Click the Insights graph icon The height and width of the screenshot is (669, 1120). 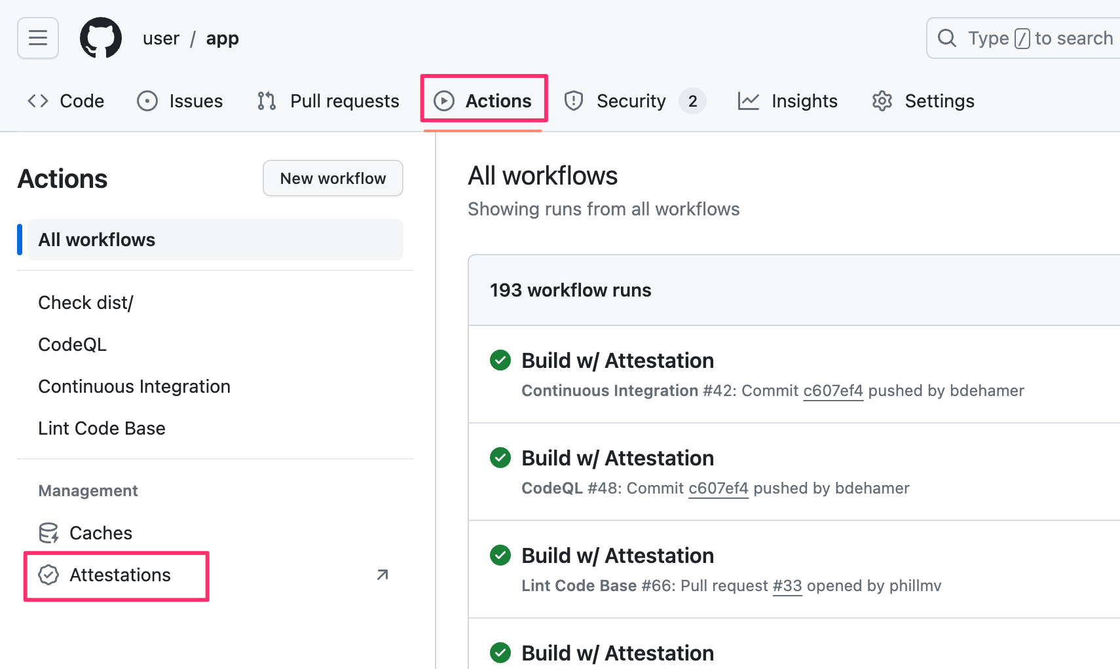click(749, 101)
